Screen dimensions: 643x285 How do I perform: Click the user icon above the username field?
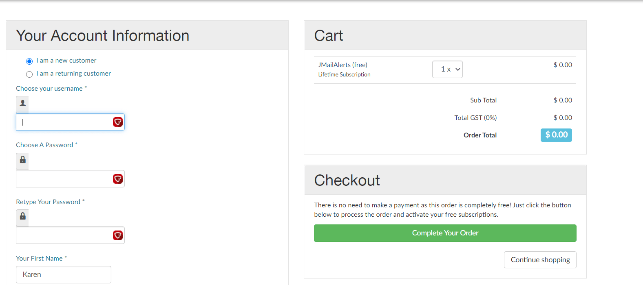[22, 104]
